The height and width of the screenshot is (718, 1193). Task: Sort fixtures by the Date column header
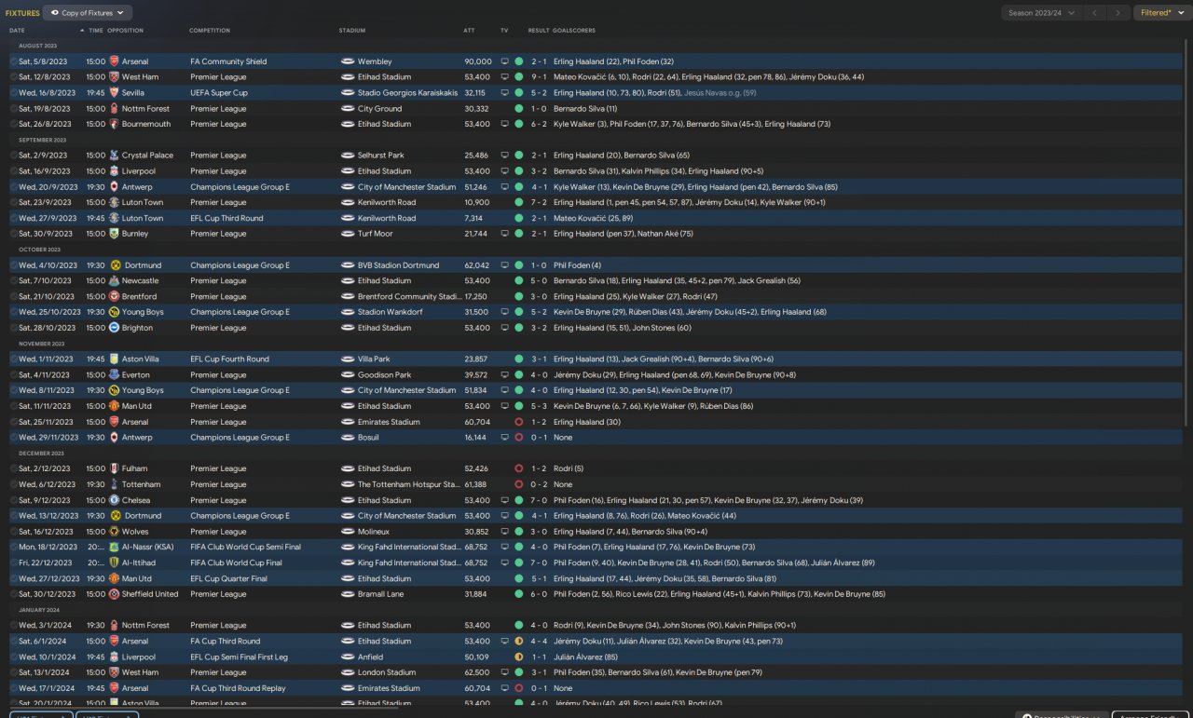[x=17, y=31]
